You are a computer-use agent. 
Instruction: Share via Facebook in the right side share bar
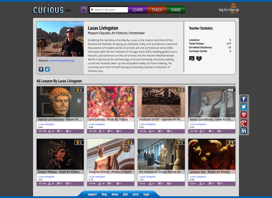pos(243,99)
